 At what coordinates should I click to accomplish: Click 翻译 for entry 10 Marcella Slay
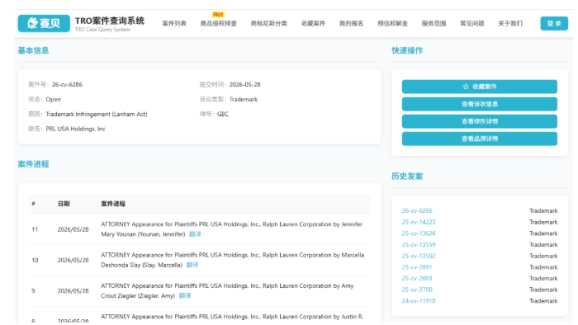[192, 265]
